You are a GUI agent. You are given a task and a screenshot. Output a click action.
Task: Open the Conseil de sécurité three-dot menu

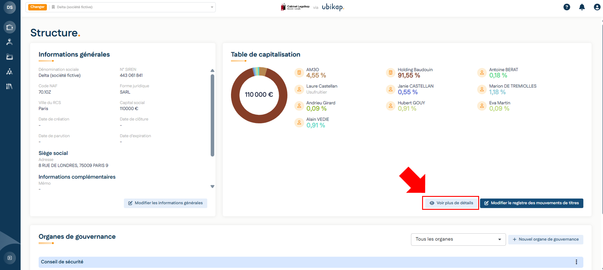pyautogui.click(x=576, y=262)
